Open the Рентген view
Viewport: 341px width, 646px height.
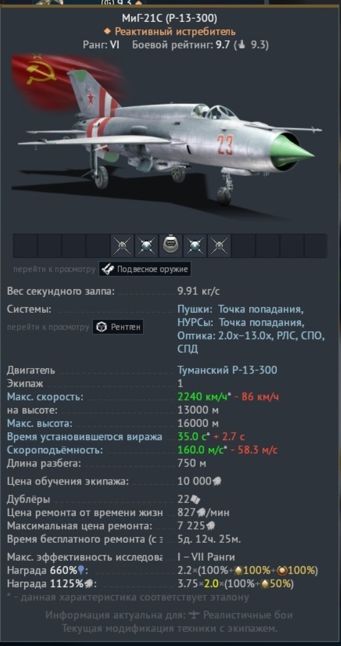[118, 327]
